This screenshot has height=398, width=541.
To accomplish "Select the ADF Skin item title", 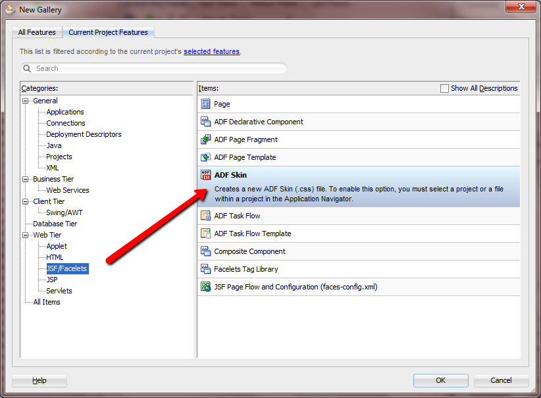I will pos(230,175).
